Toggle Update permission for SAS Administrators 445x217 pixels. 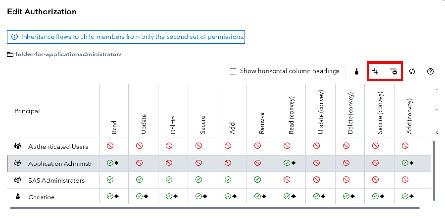140,180
